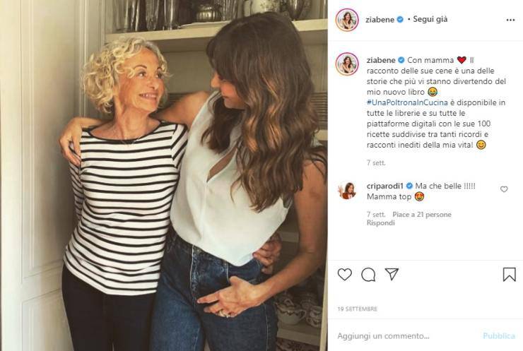
Task: Open the three-dots more options menu
Action: 510,20
